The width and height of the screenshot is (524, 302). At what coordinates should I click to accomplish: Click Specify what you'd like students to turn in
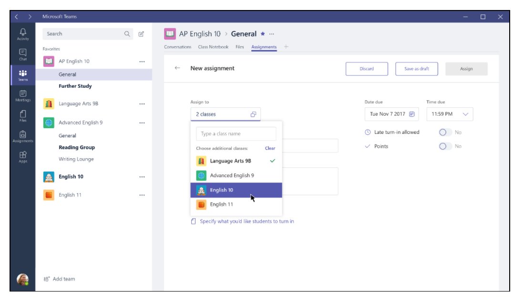click(247, 221)
